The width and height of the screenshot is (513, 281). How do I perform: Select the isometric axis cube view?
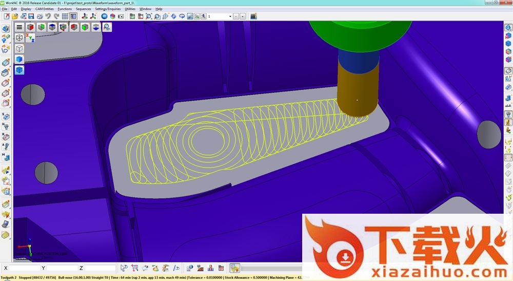pyautogui.click(x=63, y=27)
